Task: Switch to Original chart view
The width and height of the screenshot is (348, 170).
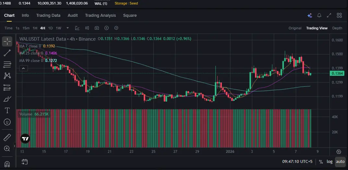Action: pyautogui.click(x=295, y=28)
